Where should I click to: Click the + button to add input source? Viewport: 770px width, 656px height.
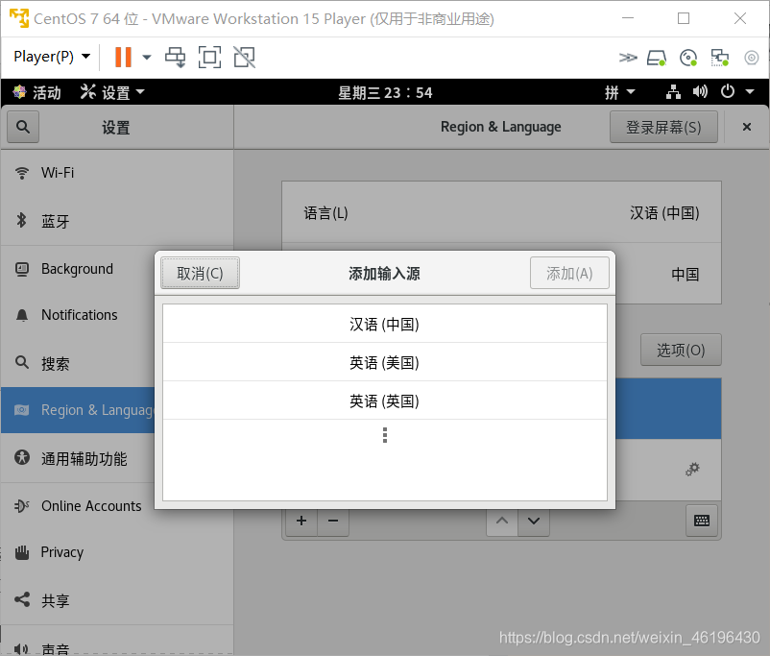coord(301,521)
